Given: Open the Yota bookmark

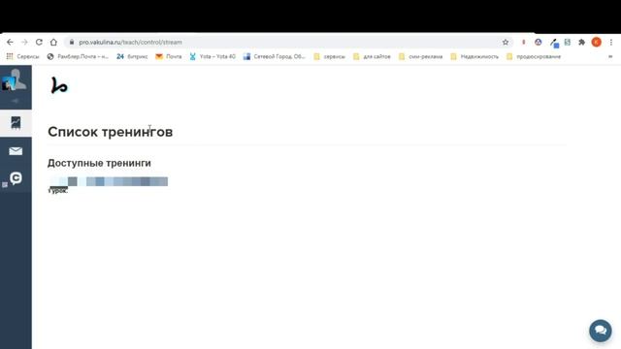Looking at the screenshot, I should coord(212,56).
